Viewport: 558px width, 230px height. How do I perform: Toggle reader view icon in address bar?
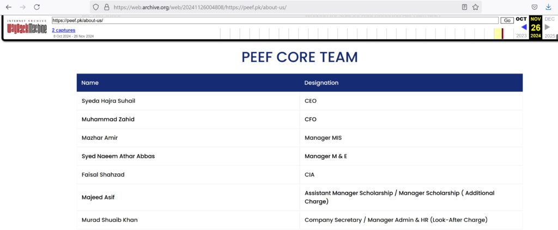(x=464, y=7)
